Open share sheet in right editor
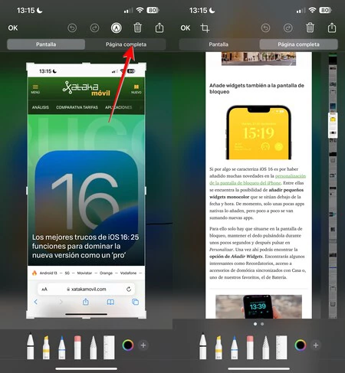The height and width of the screenshot is (373, 345). pos(332,28)
